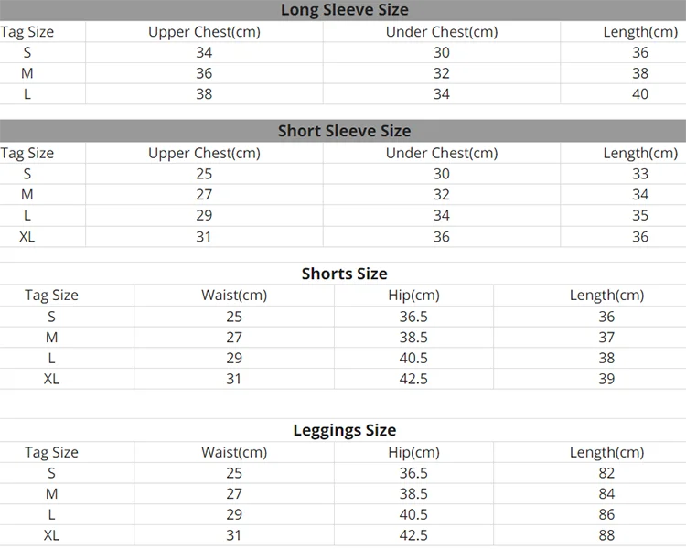This screenshot has height=549, width=686.
Task: Select Leggings size XL hip value 42.5
Action: click(413, 535)
